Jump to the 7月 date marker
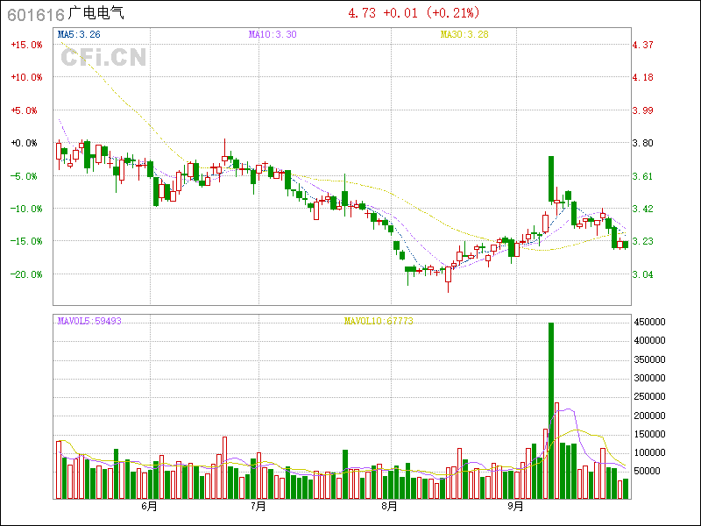 point(258,507)
